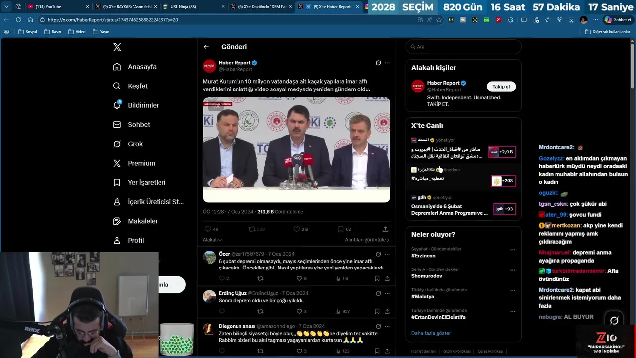Click the Ara search field
Viewport: 636px width, 358px height.
click(x=464, y=47)
